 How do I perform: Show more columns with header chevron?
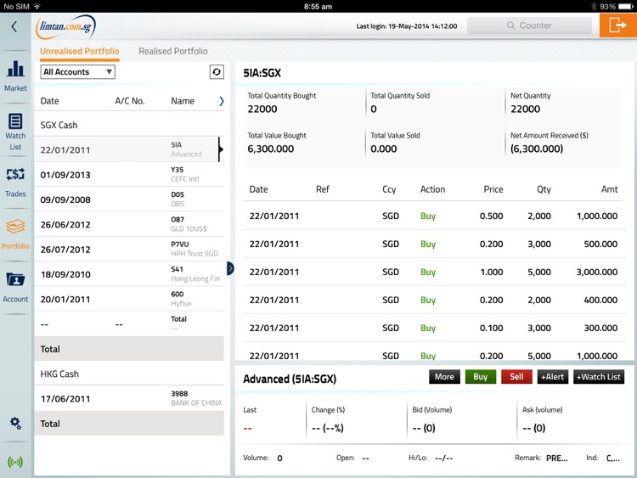222,101
